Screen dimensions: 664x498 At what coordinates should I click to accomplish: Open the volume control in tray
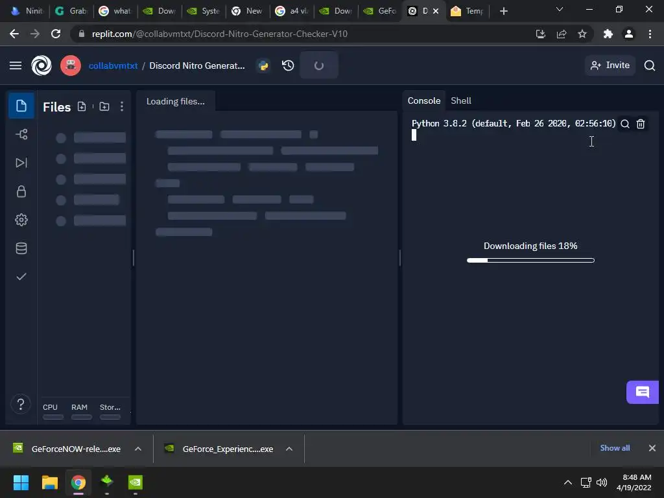click(601, 482)
